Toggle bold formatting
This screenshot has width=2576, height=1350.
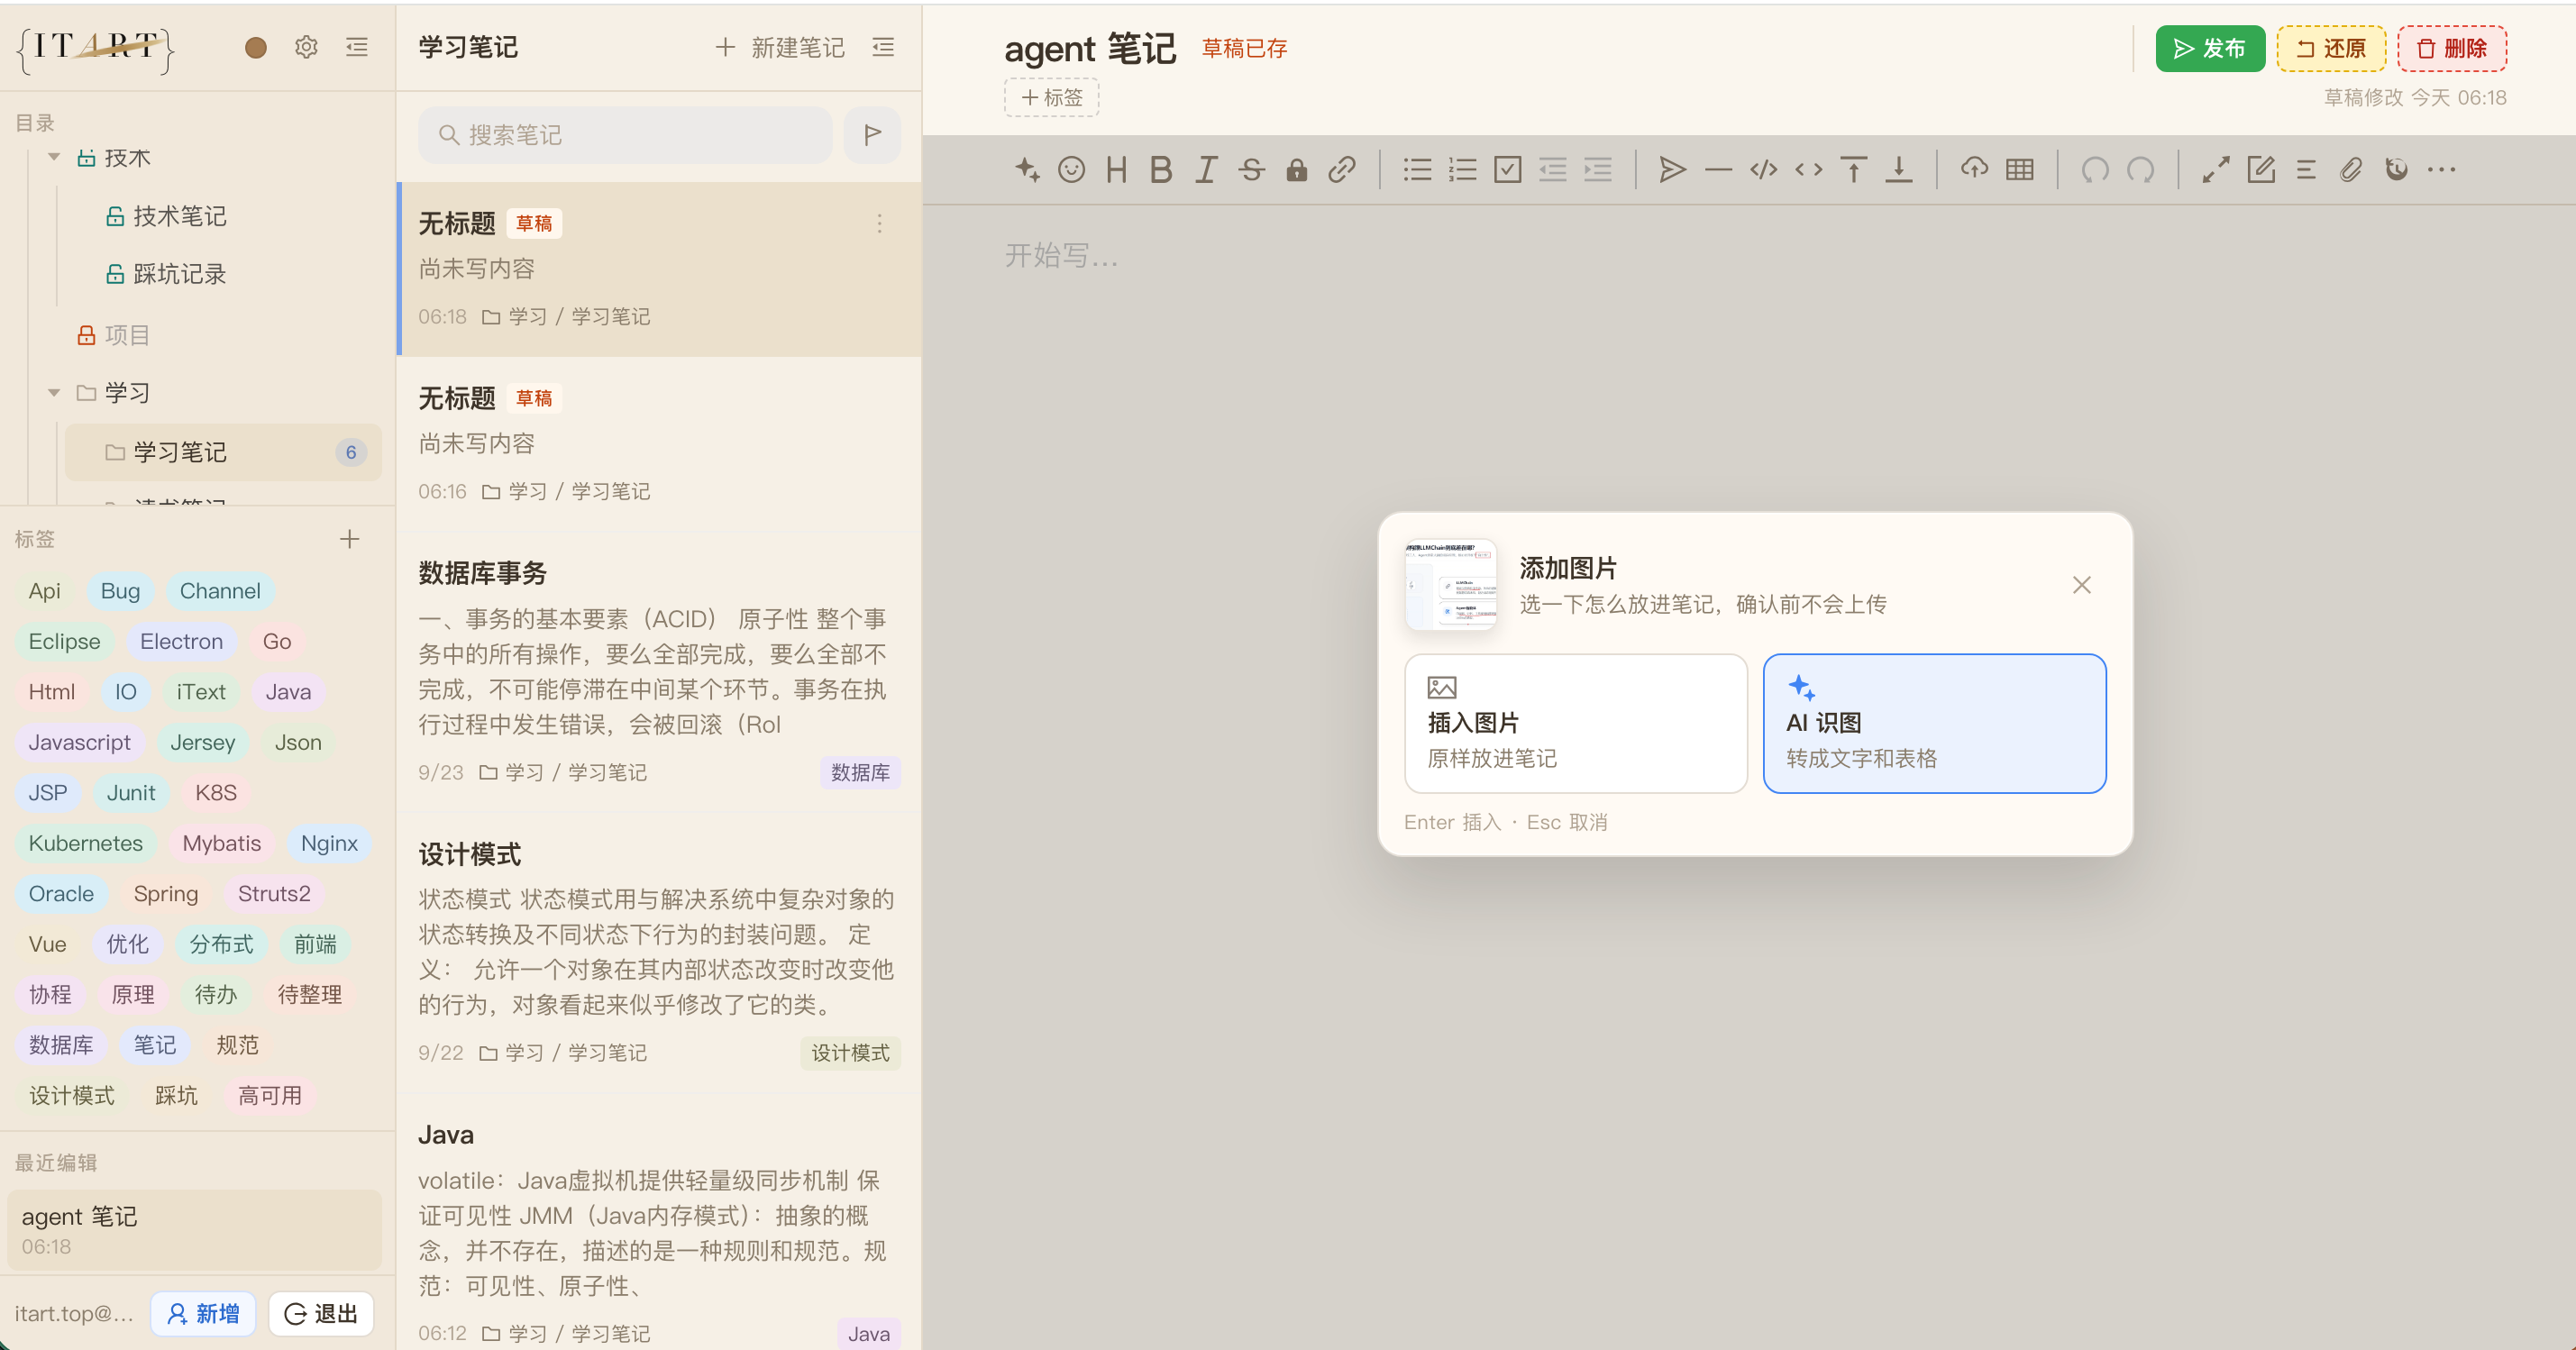click(1161, 170)
